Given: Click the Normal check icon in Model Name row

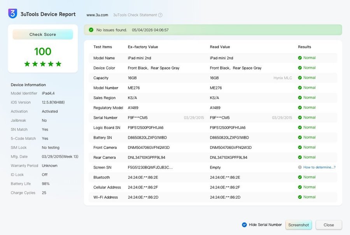Looking at the screenshot, I should tap(300, 58).
